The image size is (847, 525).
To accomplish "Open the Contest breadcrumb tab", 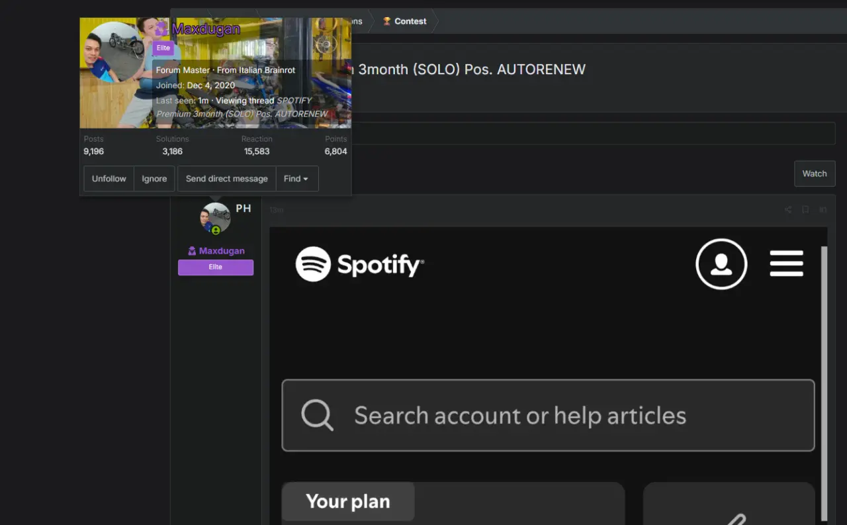I will [x=410, y=21].
